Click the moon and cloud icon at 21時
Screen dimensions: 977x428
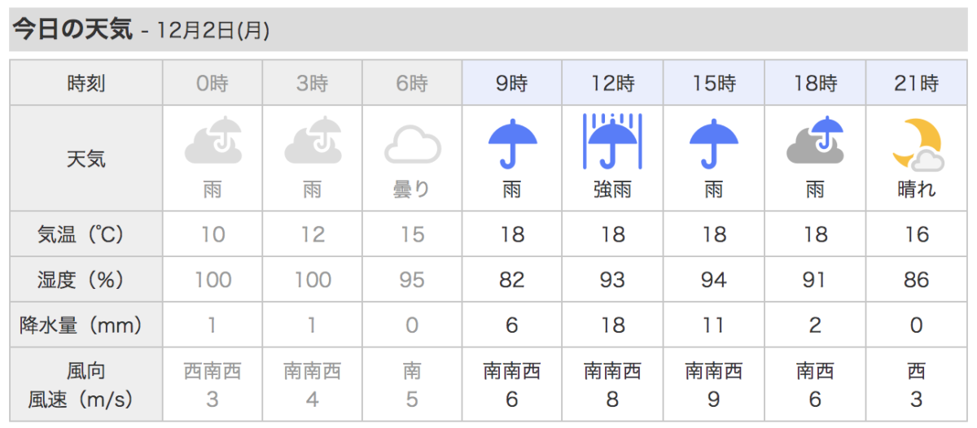coord(916,143)
